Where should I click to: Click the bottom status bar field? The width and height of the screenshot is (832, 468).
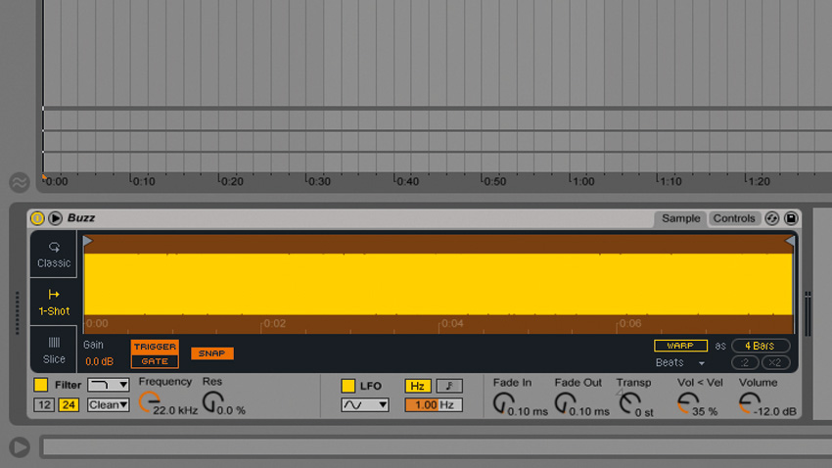tap(437, 446)
